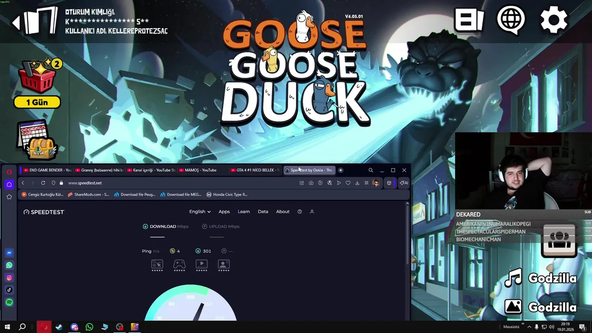Switch to the MAMOŞ - YouTube tab
This screenshot has height=333, width=592.
coord(203,170)
